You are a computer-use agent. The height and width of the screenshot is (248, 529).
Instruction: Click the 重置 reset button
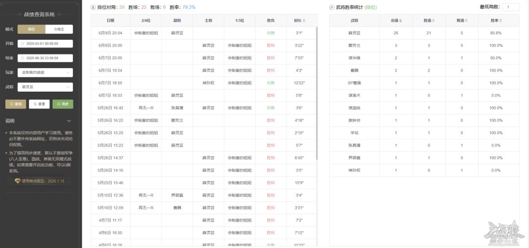point(39,104)
